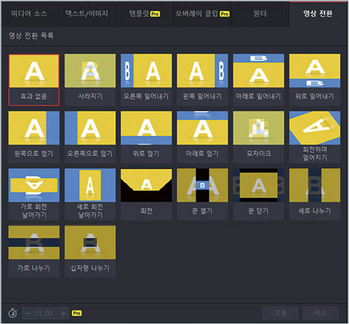Select the 문 열기 transition
Viewport: 349px width, 324px height.
[x=202, y=194]
